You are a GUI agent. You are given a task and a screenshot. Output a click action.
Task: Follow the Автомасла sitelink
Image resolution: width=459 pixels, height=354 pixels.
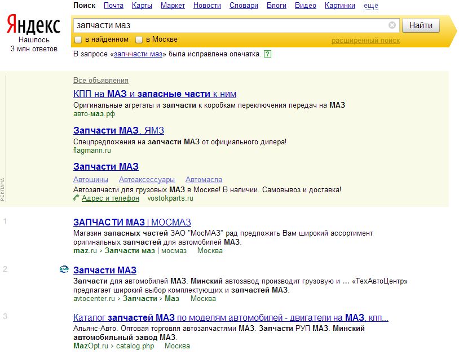(204, 180)
